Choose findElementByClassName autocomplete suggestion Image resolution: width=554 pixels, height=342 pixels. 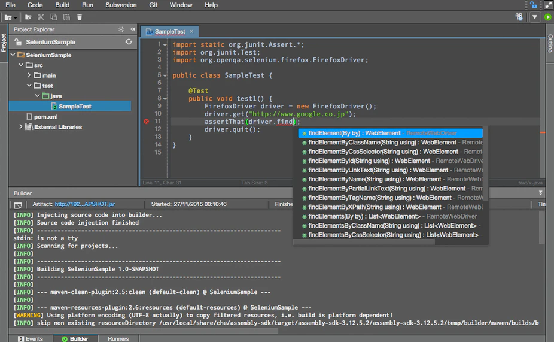click(x=391, y=142)
